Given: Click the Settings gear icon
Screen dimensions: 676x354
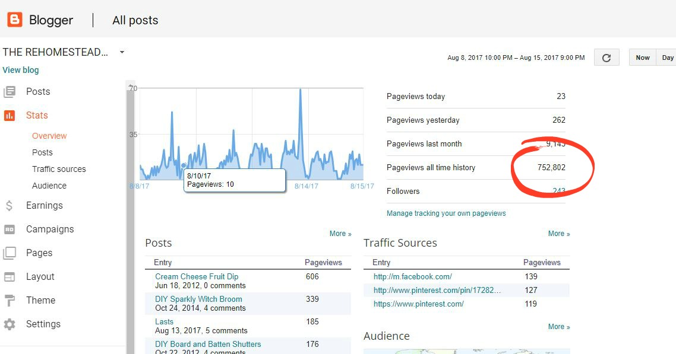Looking at the screenshot, I should click(10, 324).
